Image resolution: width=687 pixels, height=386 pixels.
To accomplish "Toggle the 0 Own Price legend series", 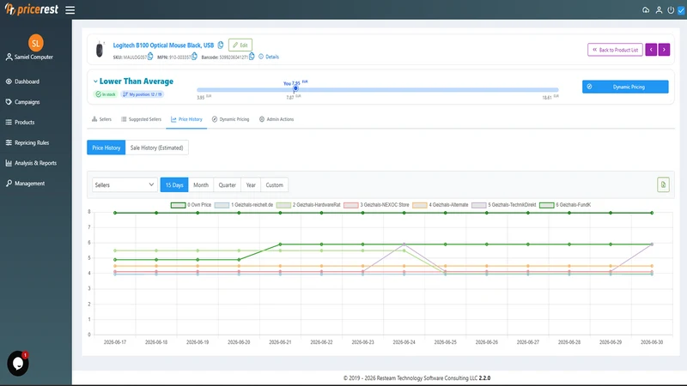I will point(191,205).
